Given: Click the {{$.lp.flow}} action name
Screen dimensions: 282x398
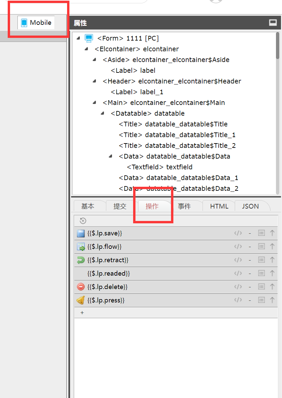Looking at the screenshot, I should [x=104, y=247].
